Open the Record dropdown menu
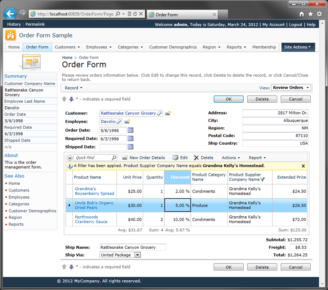328x290 pixels. 73,88
